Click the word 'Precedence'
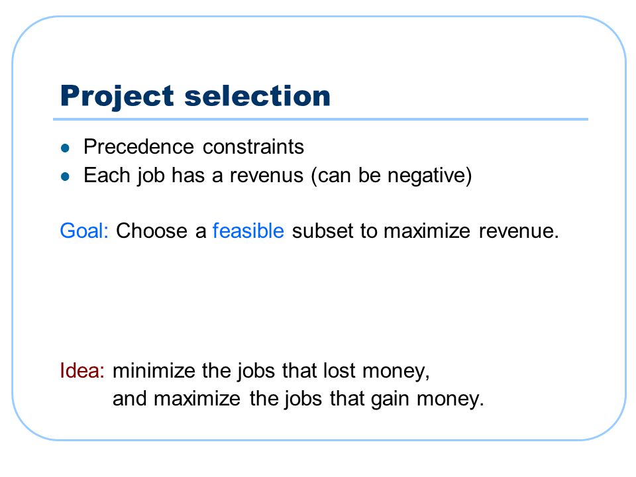Screen dimensions: 636x477 coord(138,146)
